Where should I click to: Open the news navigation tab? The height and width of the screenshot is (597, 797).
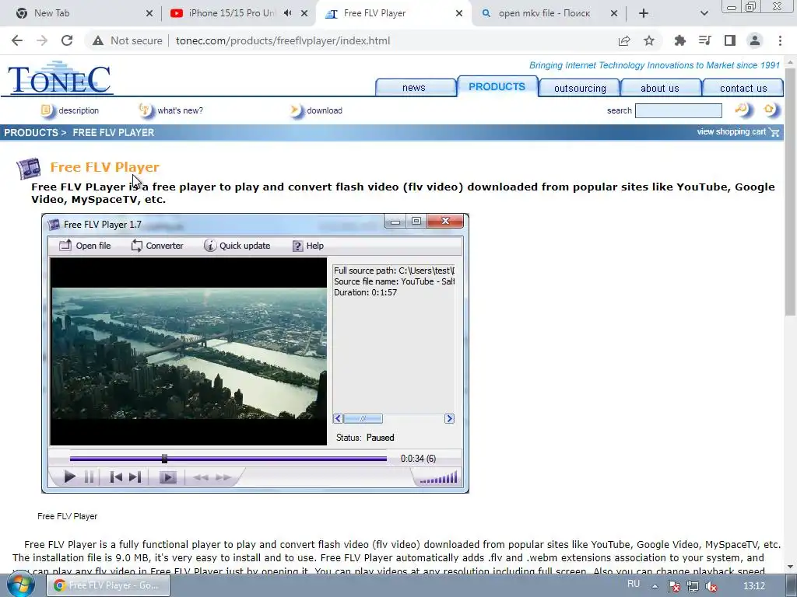point(414,87)
